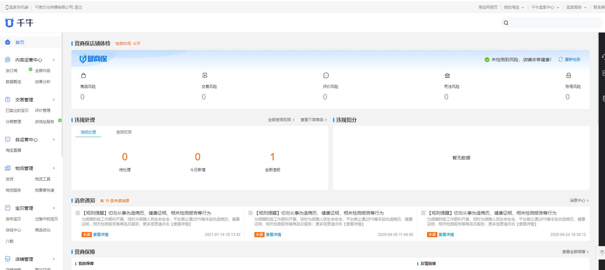
Task: Open 我要寄快递 menu item
Action: point(45,190)
